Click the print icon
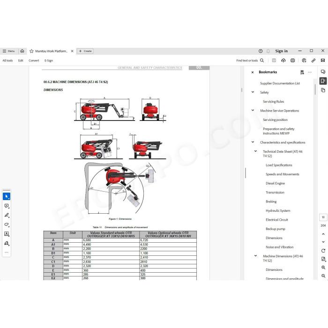 (293, 60)
